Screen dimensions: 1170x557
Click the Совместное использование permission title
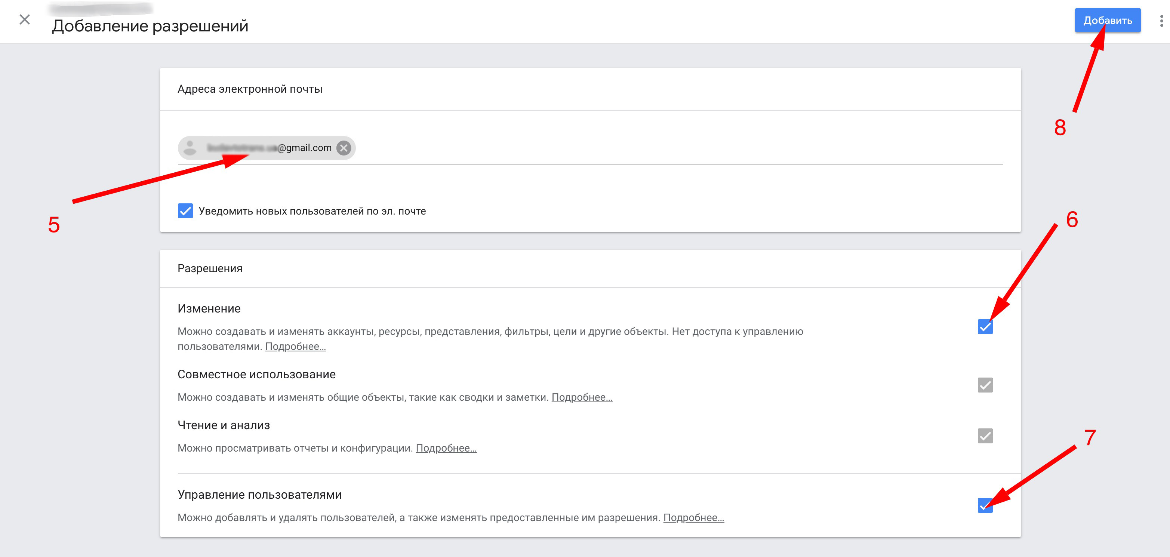coord(257,375)
